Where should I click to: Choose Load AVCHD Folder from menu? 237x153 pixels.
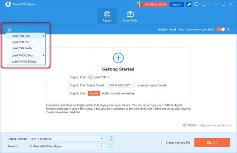(24, 62)
